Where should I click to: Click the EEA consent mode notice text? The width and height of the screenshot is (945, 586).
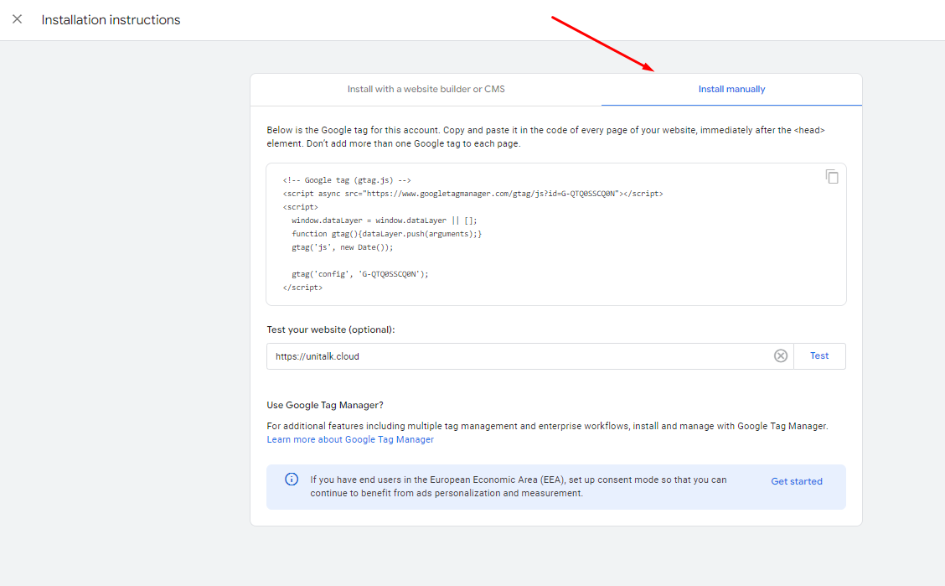[x=518, y=486]
